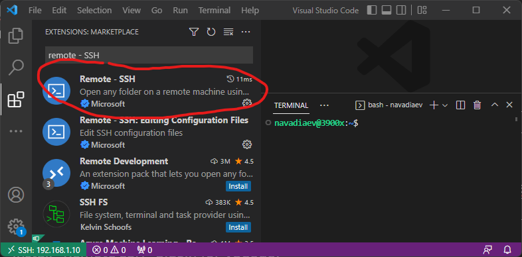Click Remote Development 3M download count
The height and width of the screenshot is (257, 522).
click(220, 162)
